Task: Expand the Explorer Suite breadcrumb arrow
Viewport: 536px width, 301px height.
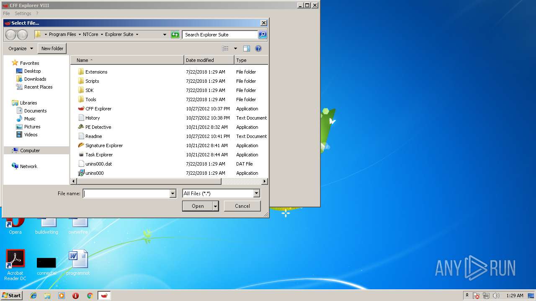Action: [x=137, y=35]
